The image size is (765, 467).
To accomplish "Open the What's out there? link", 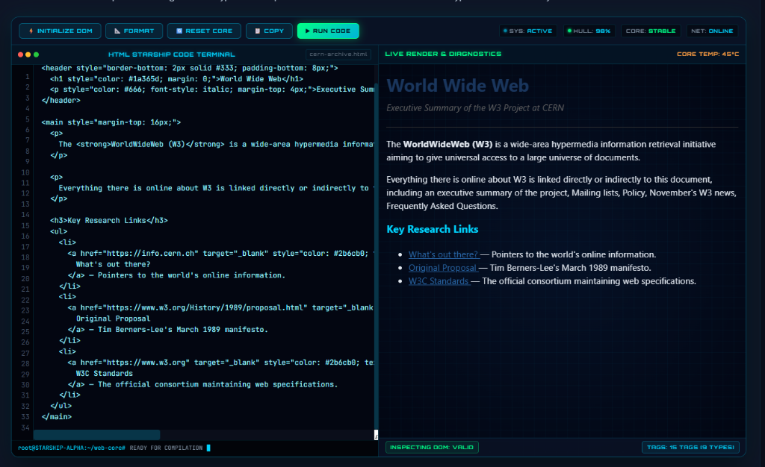I will [443, 254].
